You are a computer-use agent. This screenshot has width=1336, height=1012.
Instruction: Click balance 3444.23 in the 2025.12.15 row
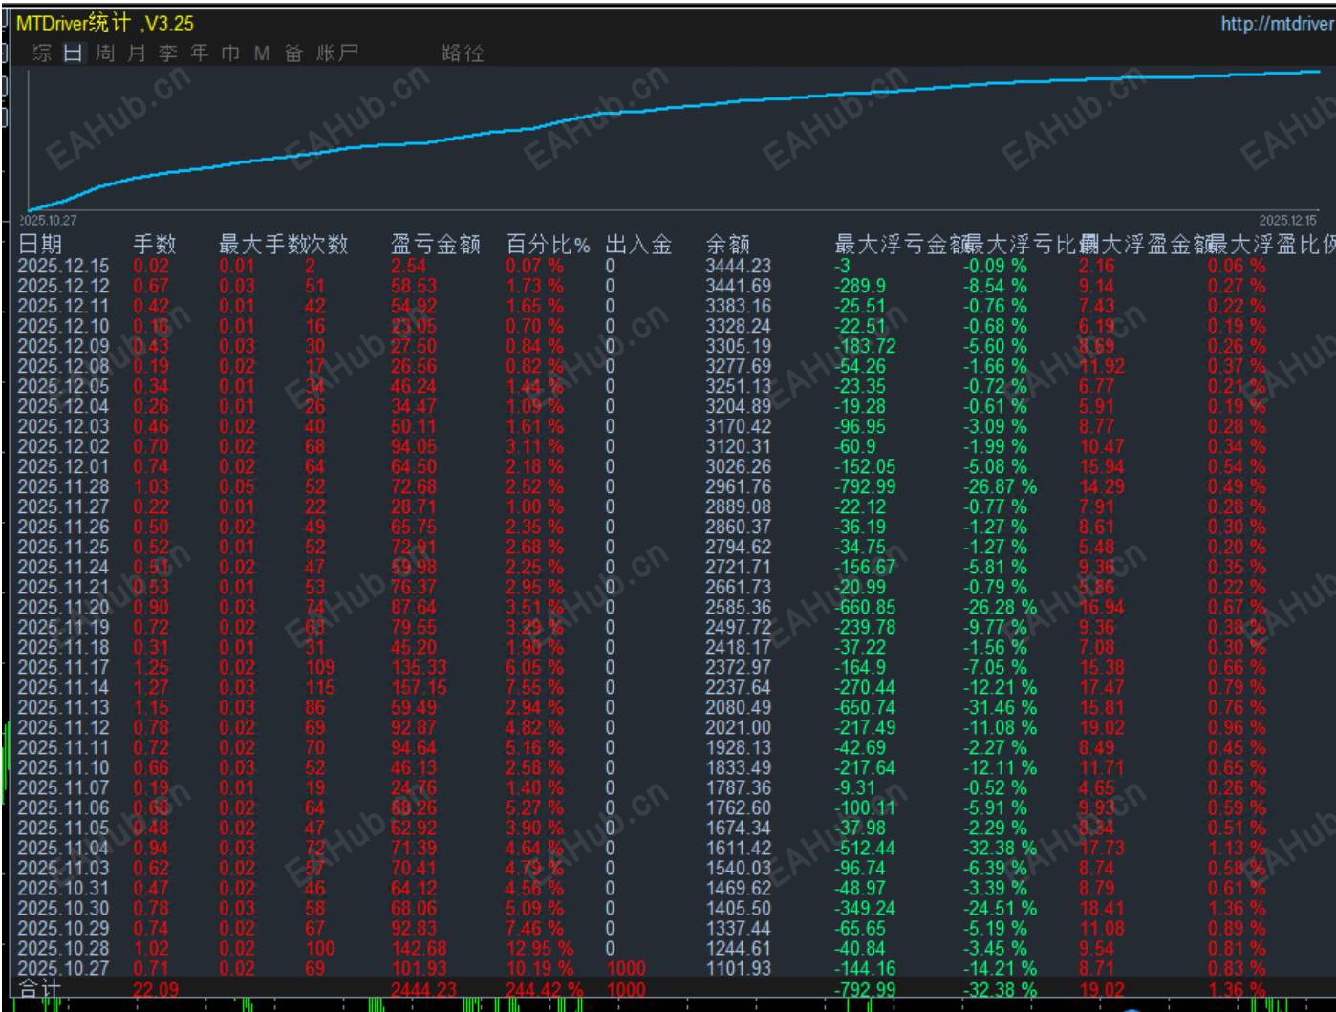738,266
